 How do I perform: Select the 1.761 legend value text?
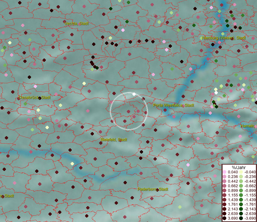[233, 205]
